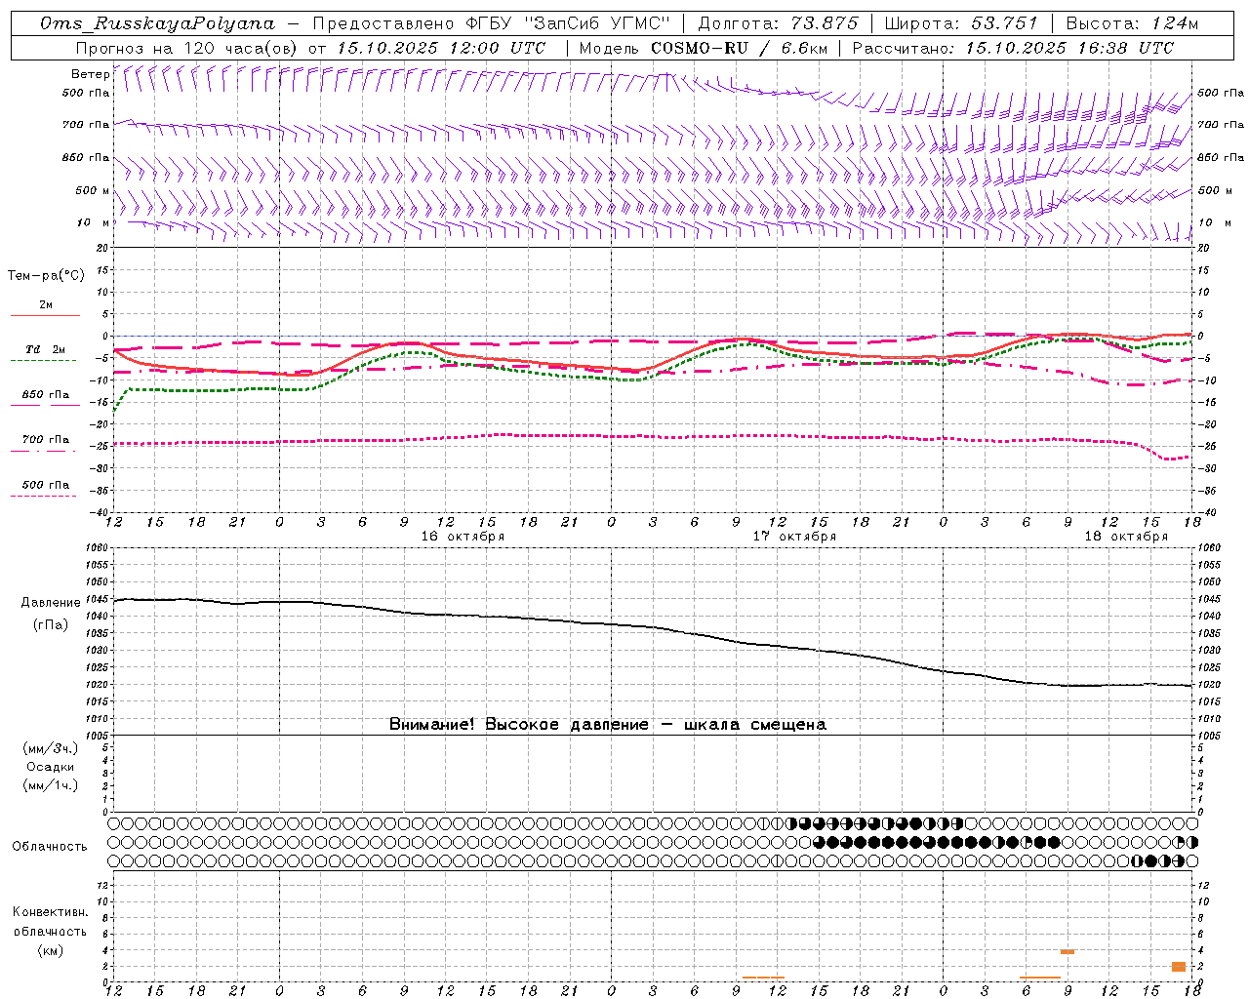This screenshot has height=999, width=1249.
Task: Click the (гПа) unit label under Давление
Action: pos(50,625)
